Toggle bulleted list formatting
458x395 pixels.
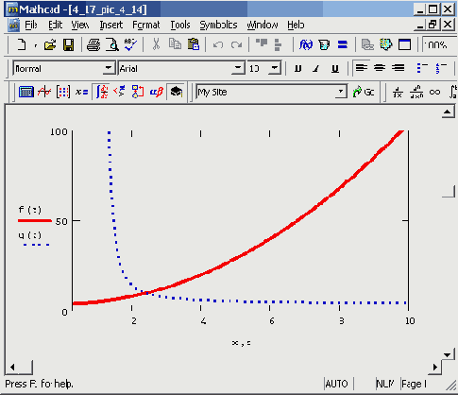tap(422, 68)
